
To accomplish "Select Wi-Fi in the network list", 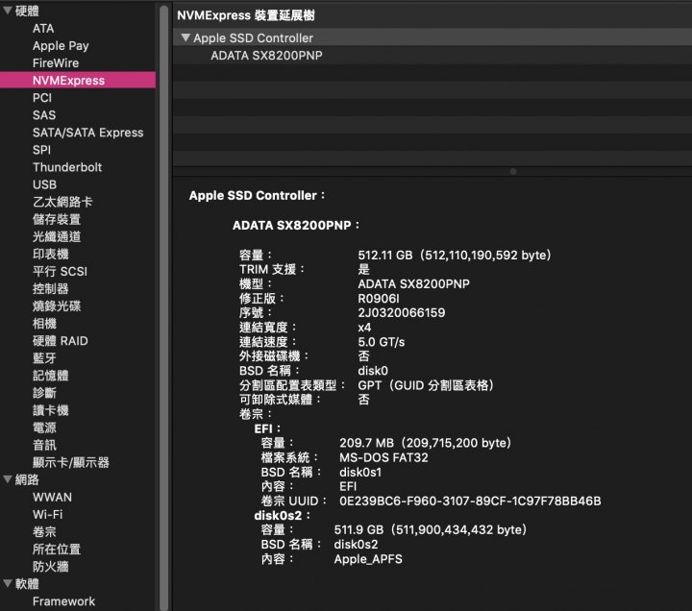I will (48, 514).
